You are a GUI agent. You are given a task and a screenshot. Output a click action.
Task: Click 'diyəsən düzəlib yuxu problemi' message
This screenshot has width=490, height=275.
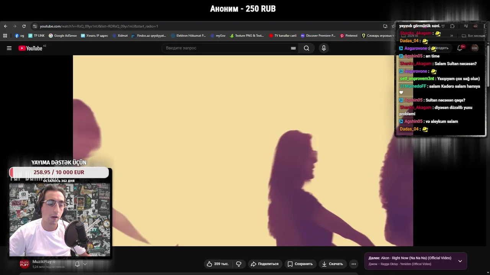(x=436, y=111)
